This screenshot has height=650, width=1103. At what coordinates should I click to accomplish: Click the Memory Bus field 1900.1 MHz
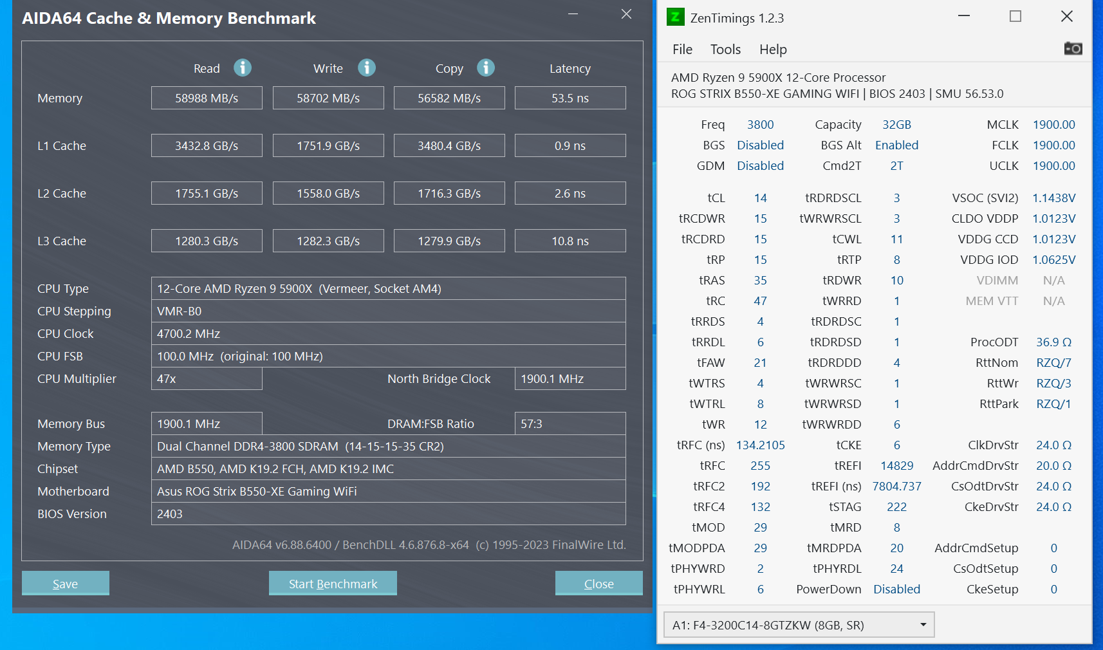(x=207, y=423)
